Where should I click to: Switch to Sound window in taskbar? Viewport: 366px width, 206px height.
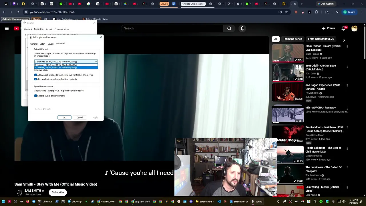pos(257,201)
